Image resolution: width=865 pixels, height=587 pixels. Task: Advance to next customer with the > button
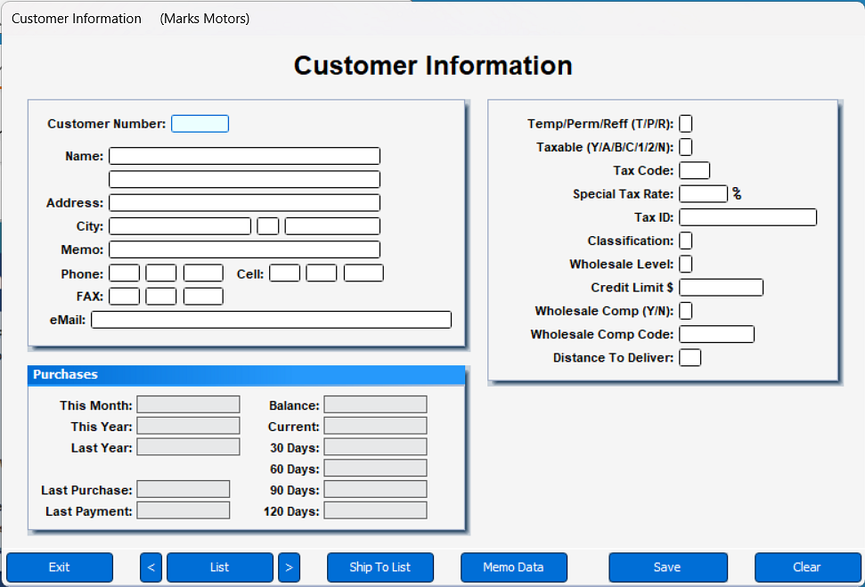(289, 567)
